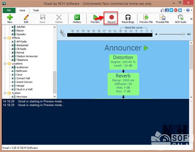Start Preview mode from the toolbar
Screen dimensions: 195x152
coord(95,19)
